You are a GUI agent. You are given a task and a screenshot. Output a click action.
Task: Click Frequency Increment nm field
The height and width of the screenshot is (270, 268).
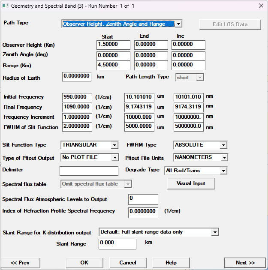[189, 117]
